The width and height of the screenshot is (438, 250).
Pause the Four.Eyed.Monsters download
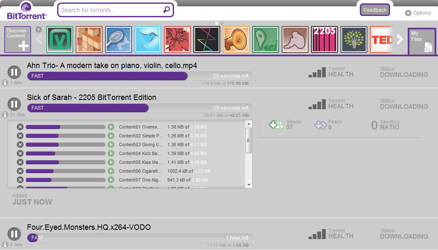(14, 234)
